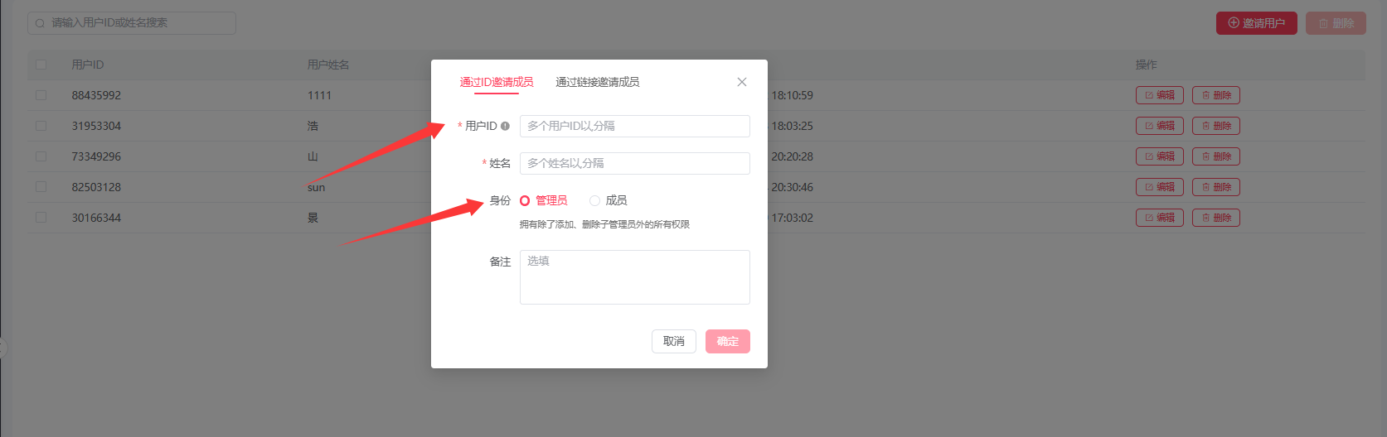The image size is (1387, 437).
Task: Click 编辑 for user 82503128
Action: [1159, 187]
